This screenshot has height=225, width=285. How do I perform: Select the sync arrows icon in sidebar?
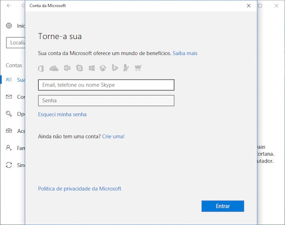(8, 165)
